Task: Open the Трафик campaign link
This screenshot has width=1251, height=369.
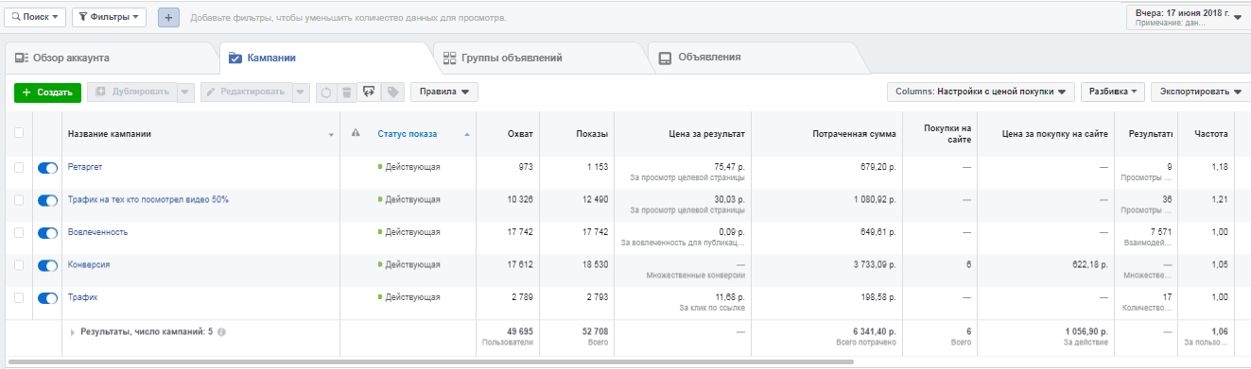Action: (82, 298)
